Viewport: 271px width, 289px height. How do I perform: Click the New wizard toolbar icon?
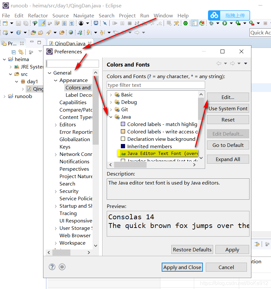[5, 23]
